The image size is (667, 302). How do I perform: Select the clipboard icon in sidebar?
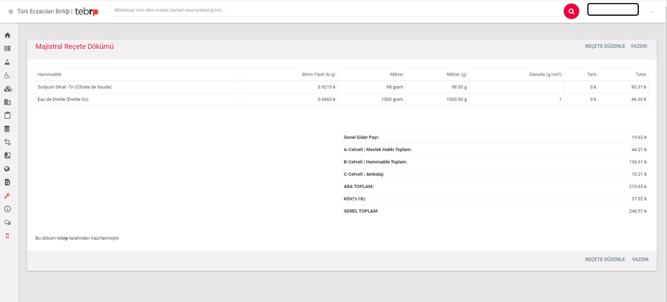coord(7,115)
